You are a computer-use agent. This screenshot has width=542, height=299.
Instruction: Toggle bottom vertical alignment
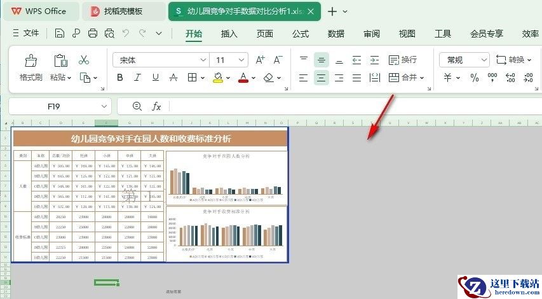(339, 60)
